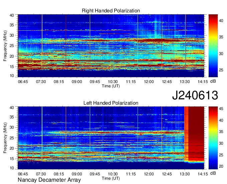Select frequency-axis 35 tick of Left Handed plot
This screenshot has height=184, width=227.
(12, 117)
